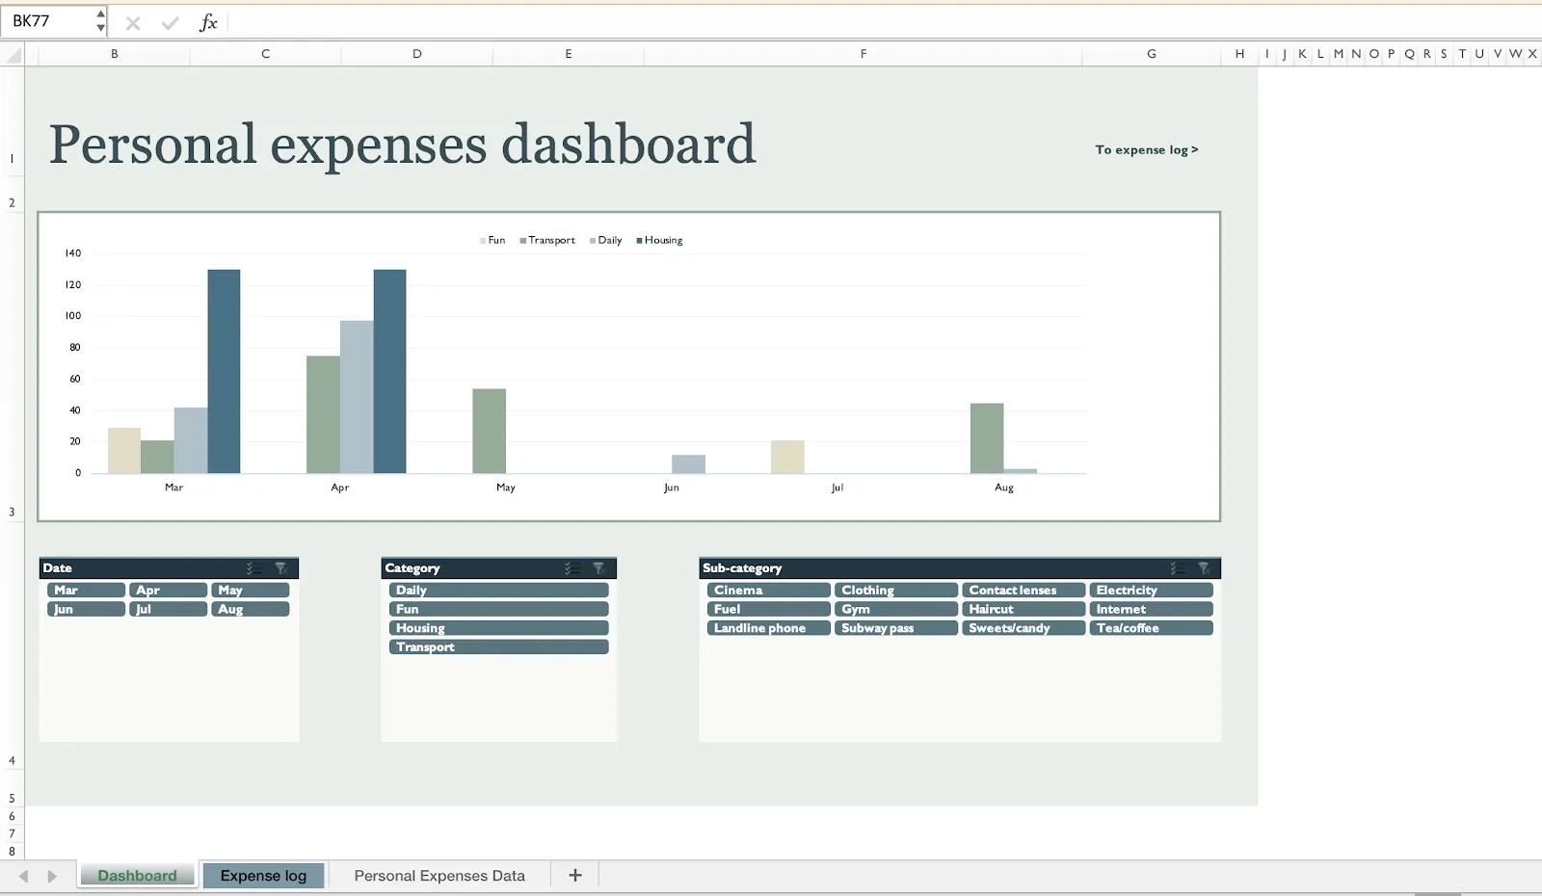Filter Date slicer by Jun
Viewport: 1542px width, 896px height.
pos(86,609)
